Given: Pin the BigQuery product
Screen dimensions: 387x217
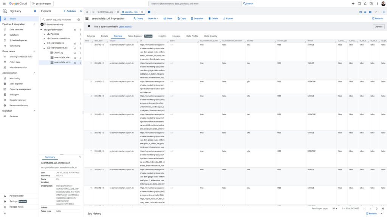Looking at the screenshot, I should [x=35, y=11].
